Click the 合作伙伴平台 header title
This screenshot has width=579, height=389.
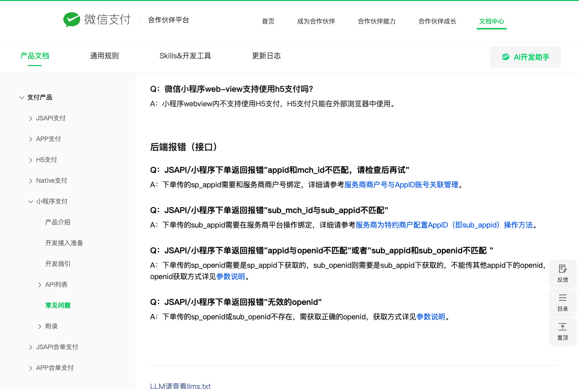(x=169, y=20)
